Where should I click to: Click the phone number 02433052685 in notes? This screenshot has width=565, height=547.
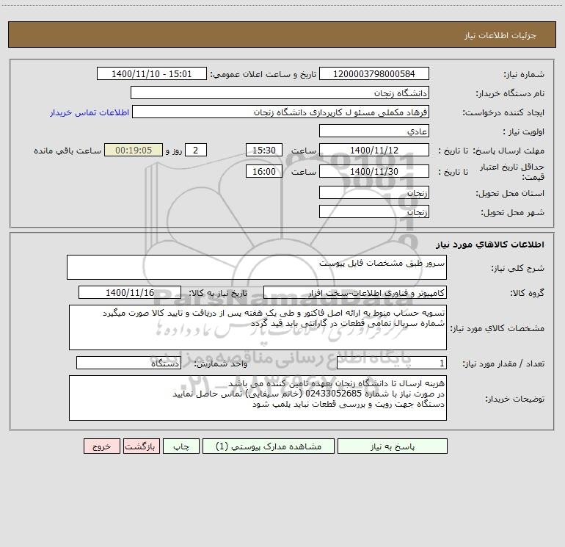point(333,394)
